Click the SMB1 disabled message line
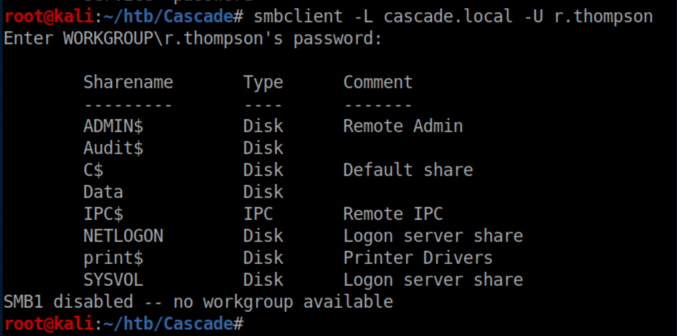 198,301
